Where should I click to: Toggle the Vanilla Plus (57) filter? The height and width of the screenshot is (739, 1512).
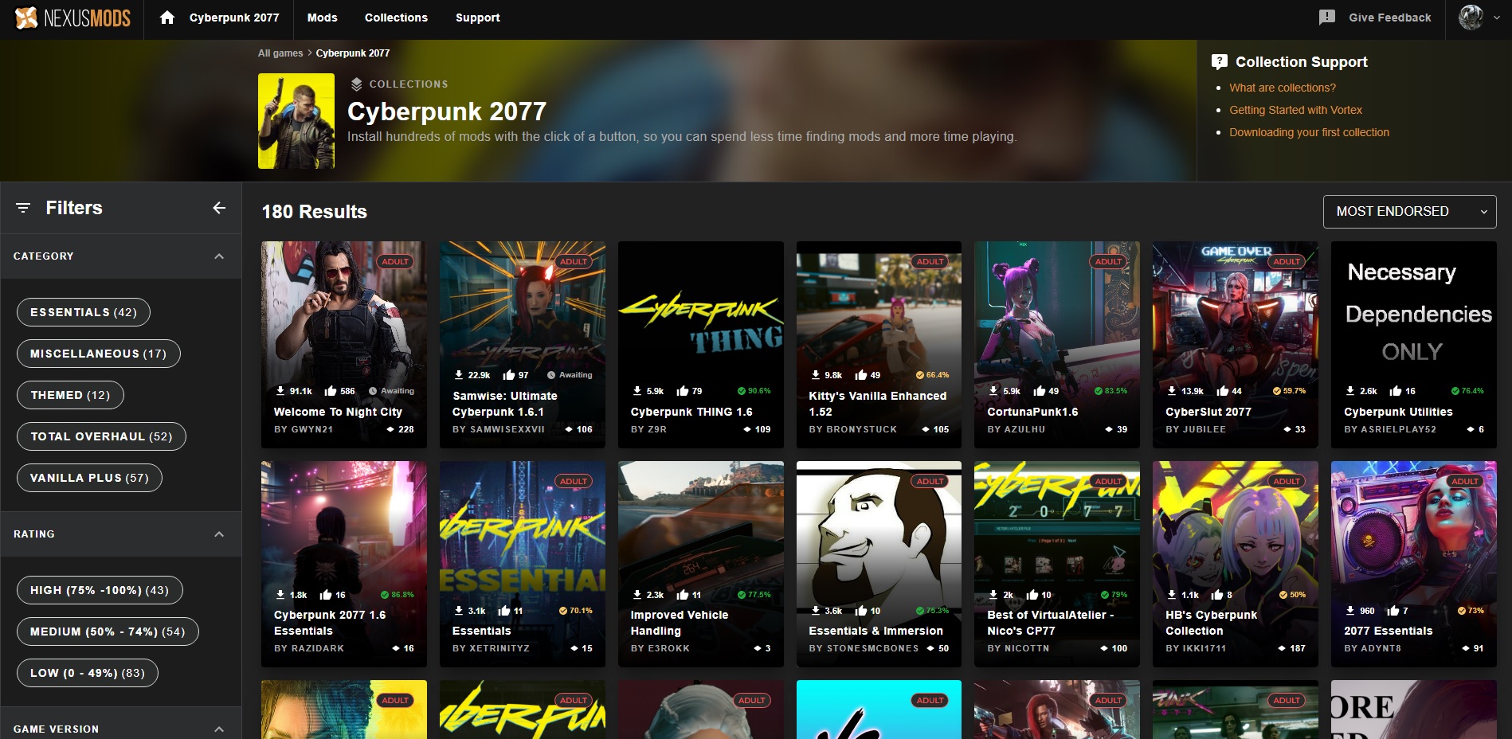tap(89, 478)
